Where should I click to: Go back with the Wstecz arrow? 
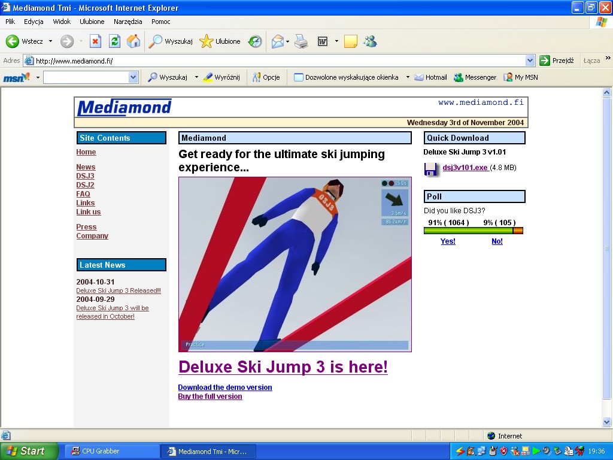[x=24, y=41]
